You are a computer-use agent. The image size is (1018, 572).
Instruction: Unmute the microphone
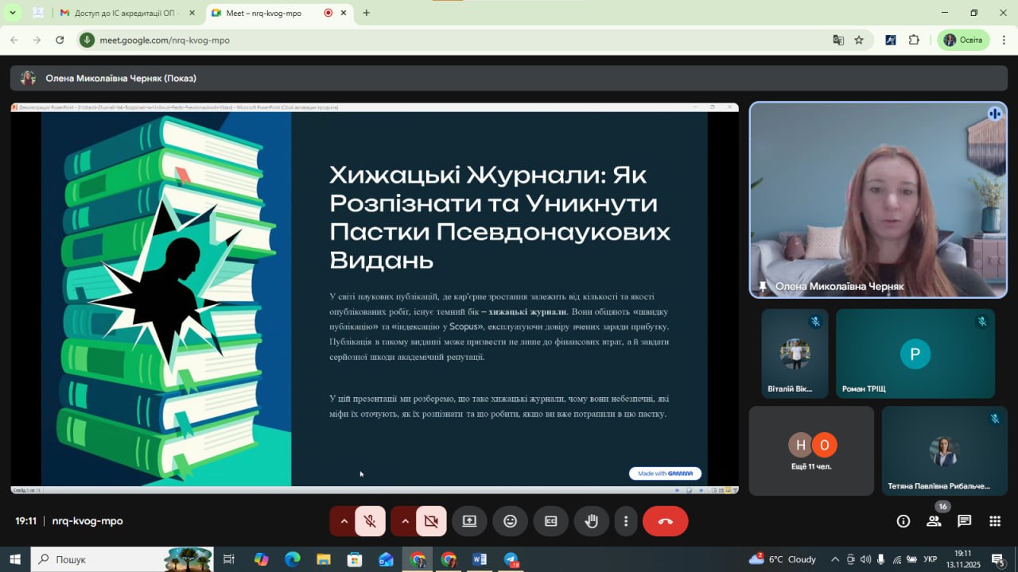point(370,521)
